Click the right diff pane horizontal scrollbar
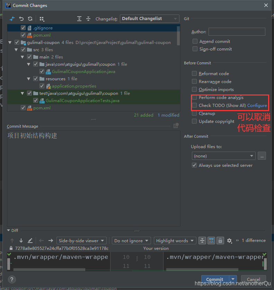The image size is (274, 290). pyautogui.click(x=202, y=270)
